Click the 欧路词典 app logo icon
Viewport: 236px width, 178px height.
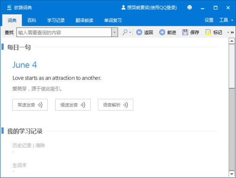point(9,7)
